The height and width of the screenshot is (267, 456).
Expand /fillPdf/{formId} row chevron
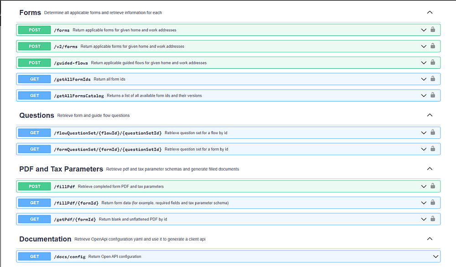[x=424, y=203]
